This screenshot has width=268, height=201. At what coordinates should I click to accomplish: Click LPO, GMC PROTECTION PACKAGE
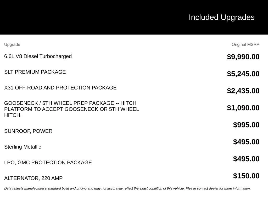click(x=48, y=163)
